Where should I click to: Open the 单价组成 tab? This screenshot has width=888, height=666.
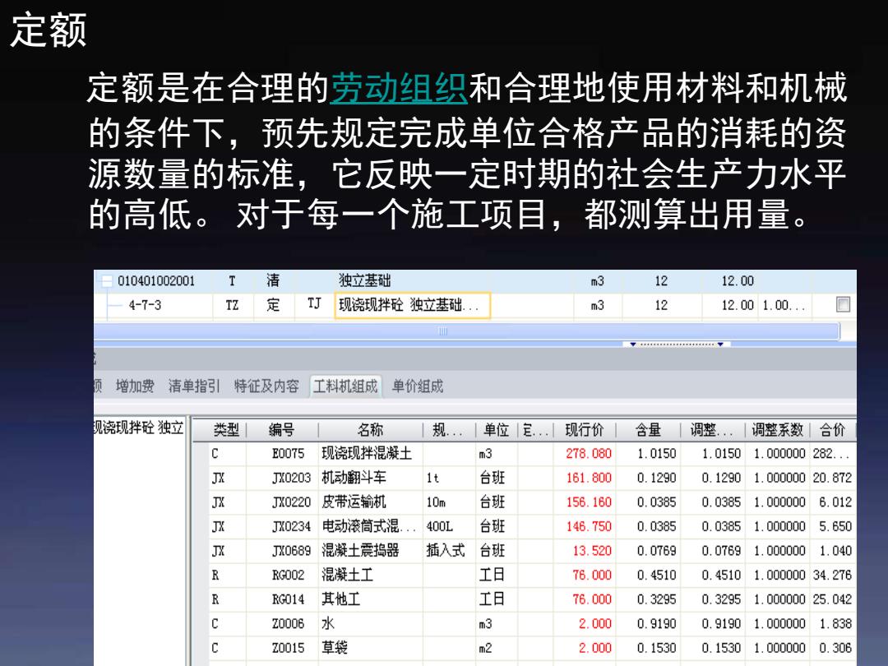point(418,386)
